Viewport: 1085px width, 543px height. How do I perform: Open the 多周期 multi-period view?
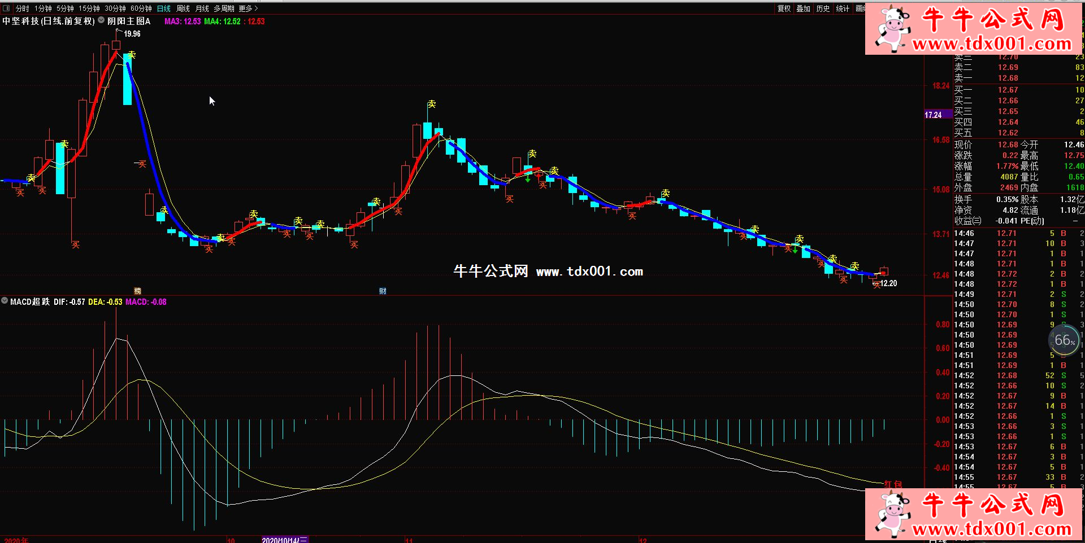click(x=224, y=8)
